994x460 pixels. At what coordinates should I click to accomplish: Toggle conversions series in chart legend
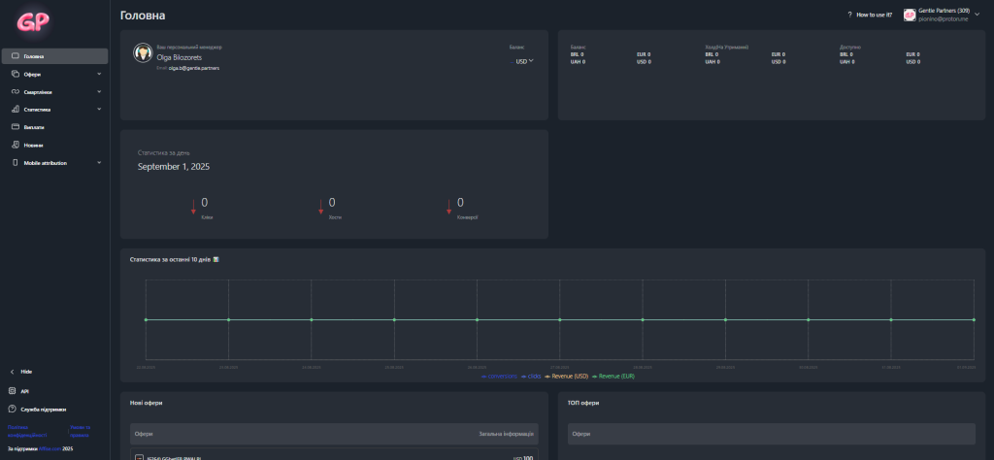502,376
